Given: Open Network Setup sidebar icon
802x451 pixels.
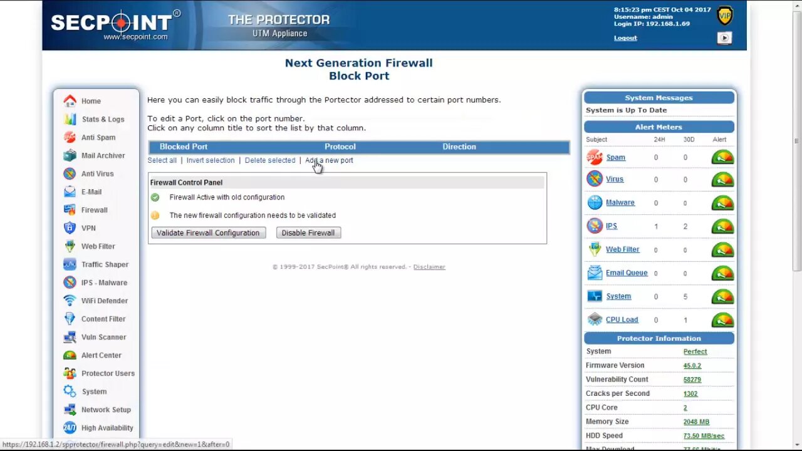Looking at the screenshot, I should [x=70, y=410].
